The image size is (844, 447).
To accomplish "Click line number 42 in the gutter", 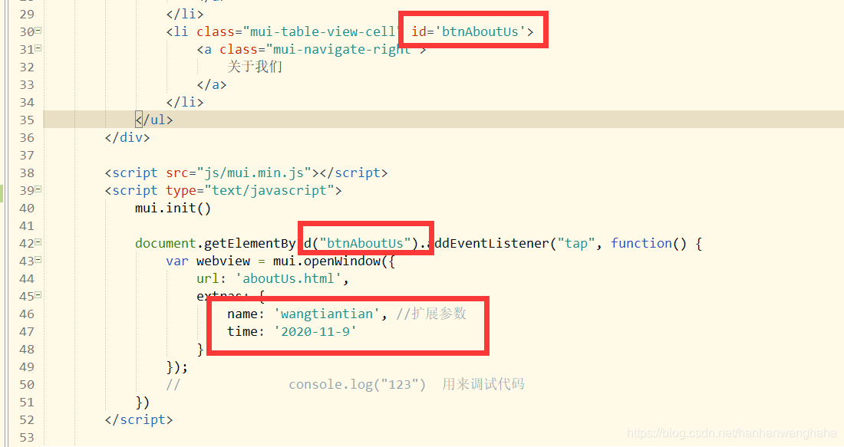I will (27, 243).
